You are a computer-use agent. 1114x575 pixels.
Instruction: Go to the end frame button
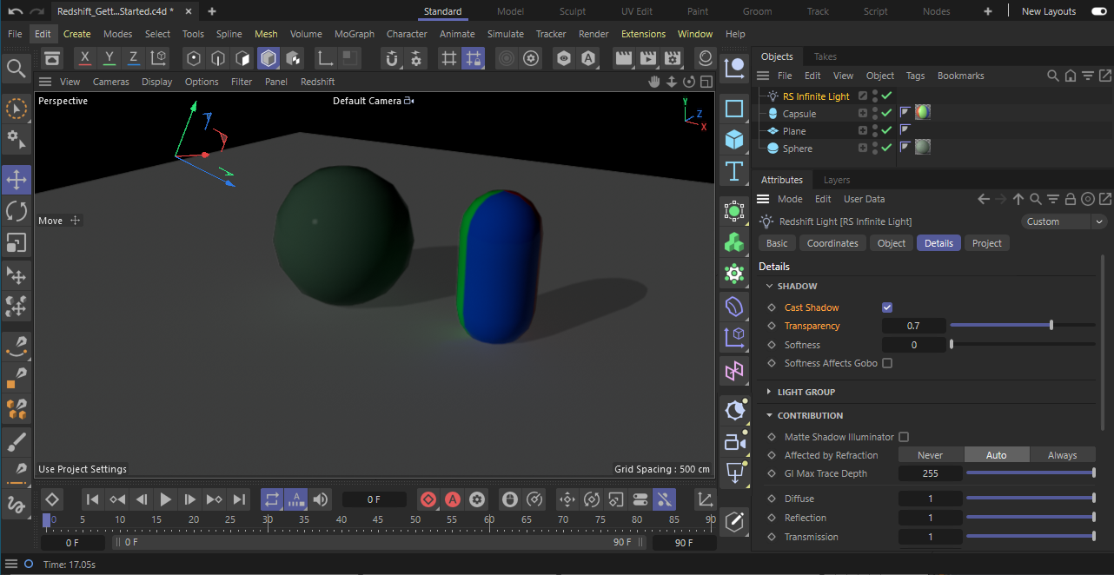[x=240, y=499]
